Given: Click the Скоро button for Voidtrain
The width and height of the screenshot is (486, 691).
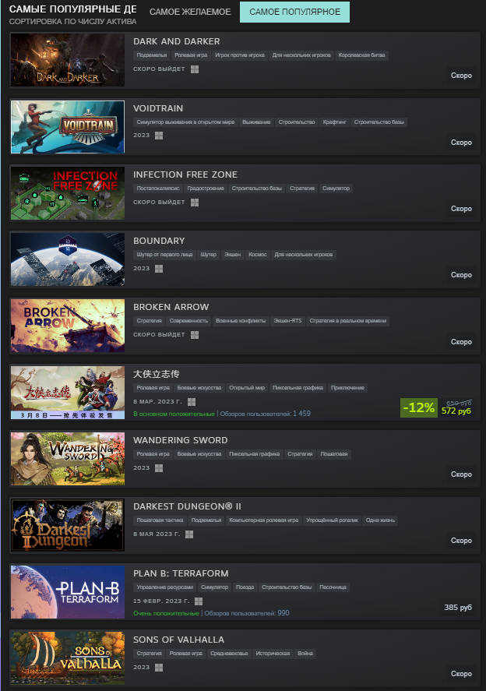Looking at the screenshot, I should [461, 143].
